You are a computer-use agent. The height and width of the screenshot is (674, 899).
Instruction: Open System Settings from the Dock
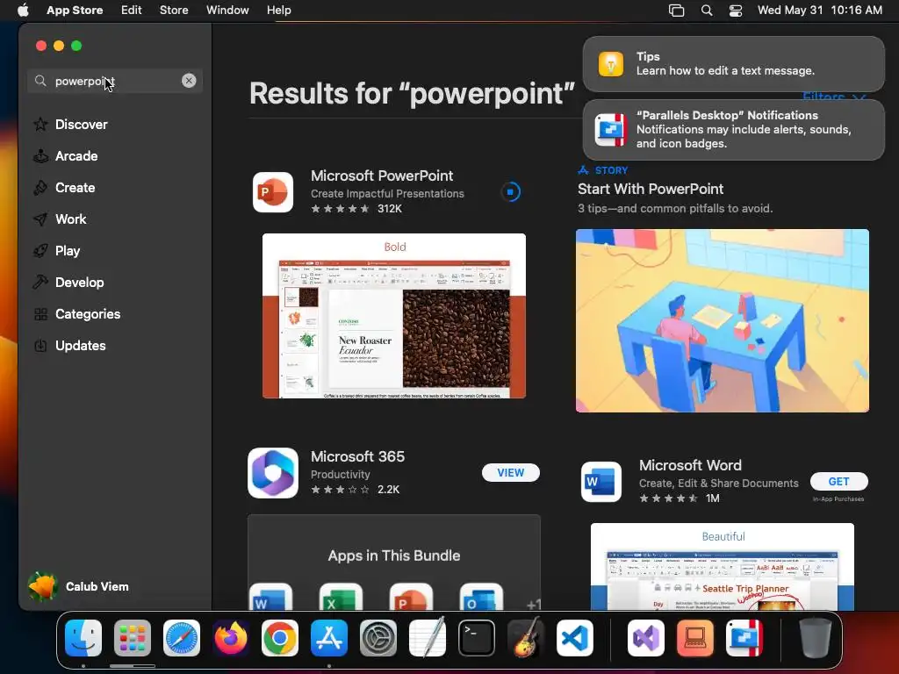tap(378, 638)
